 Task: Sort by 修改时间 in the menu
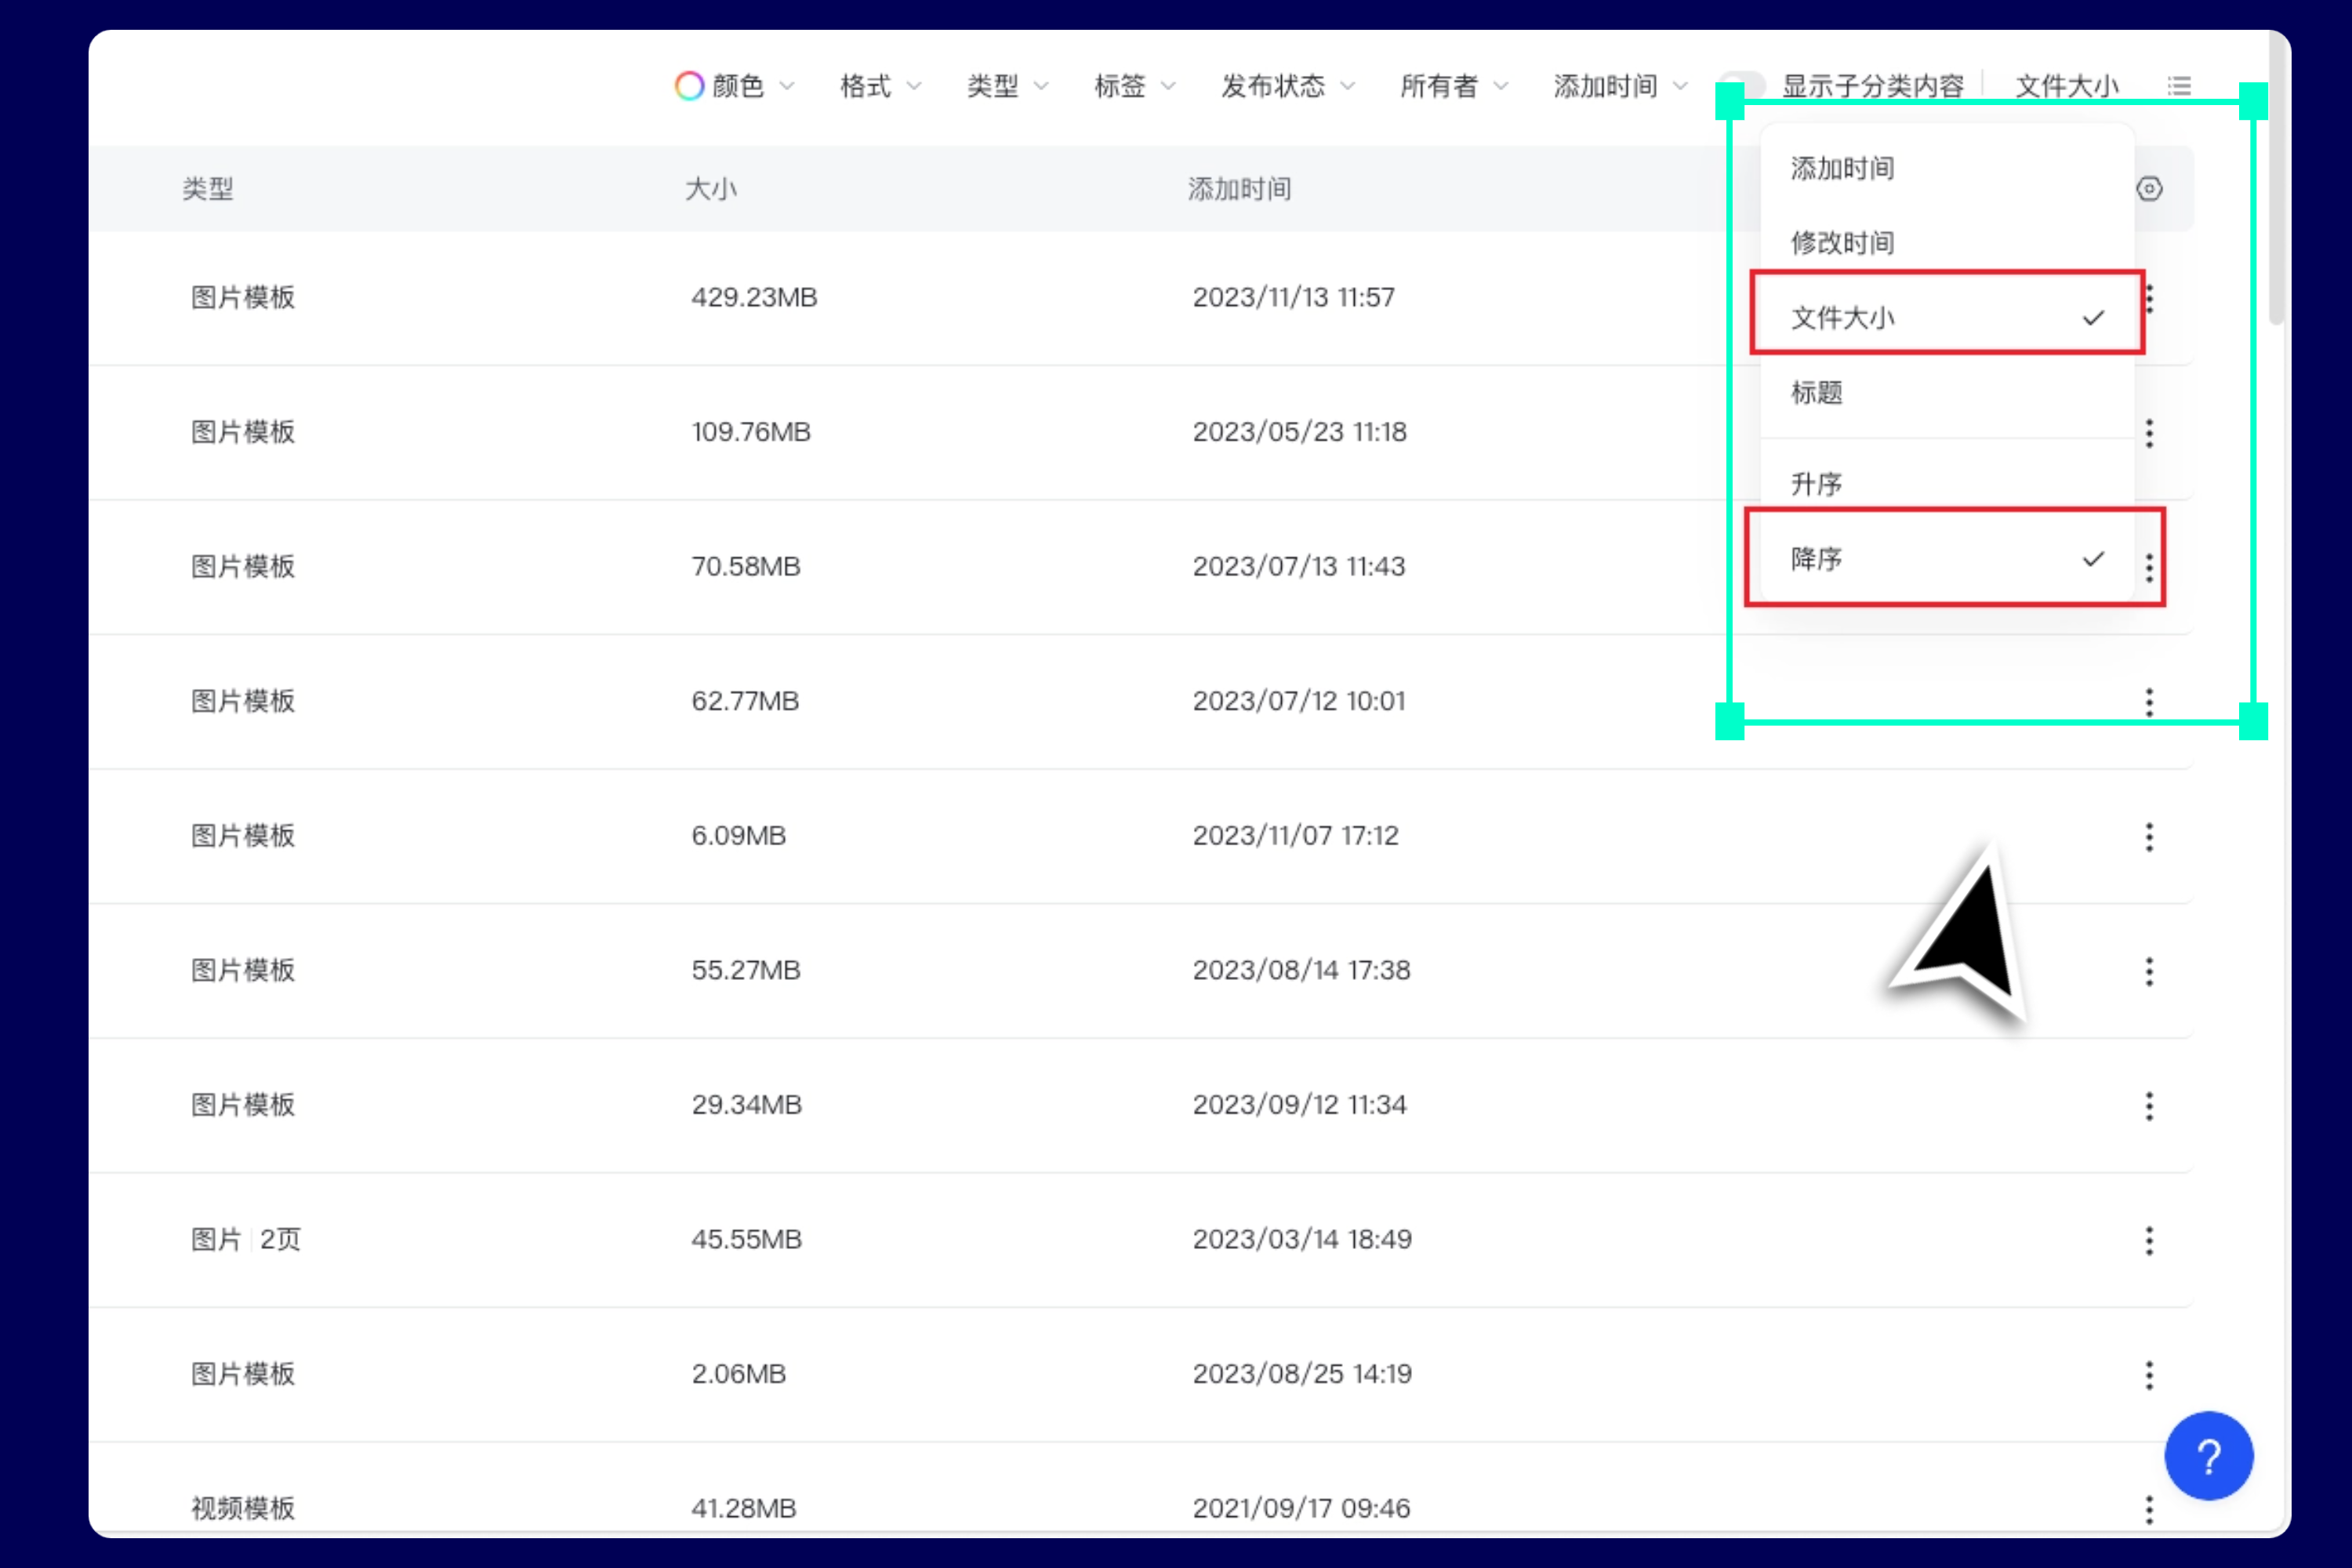coord(1946,242)
